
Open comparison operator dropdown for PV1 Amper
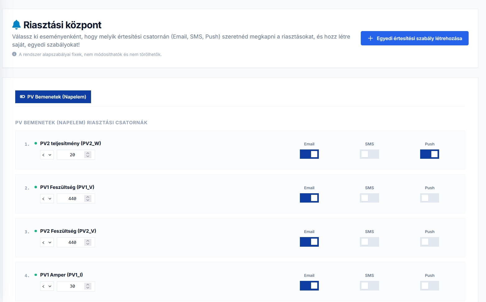coord(47,286)
